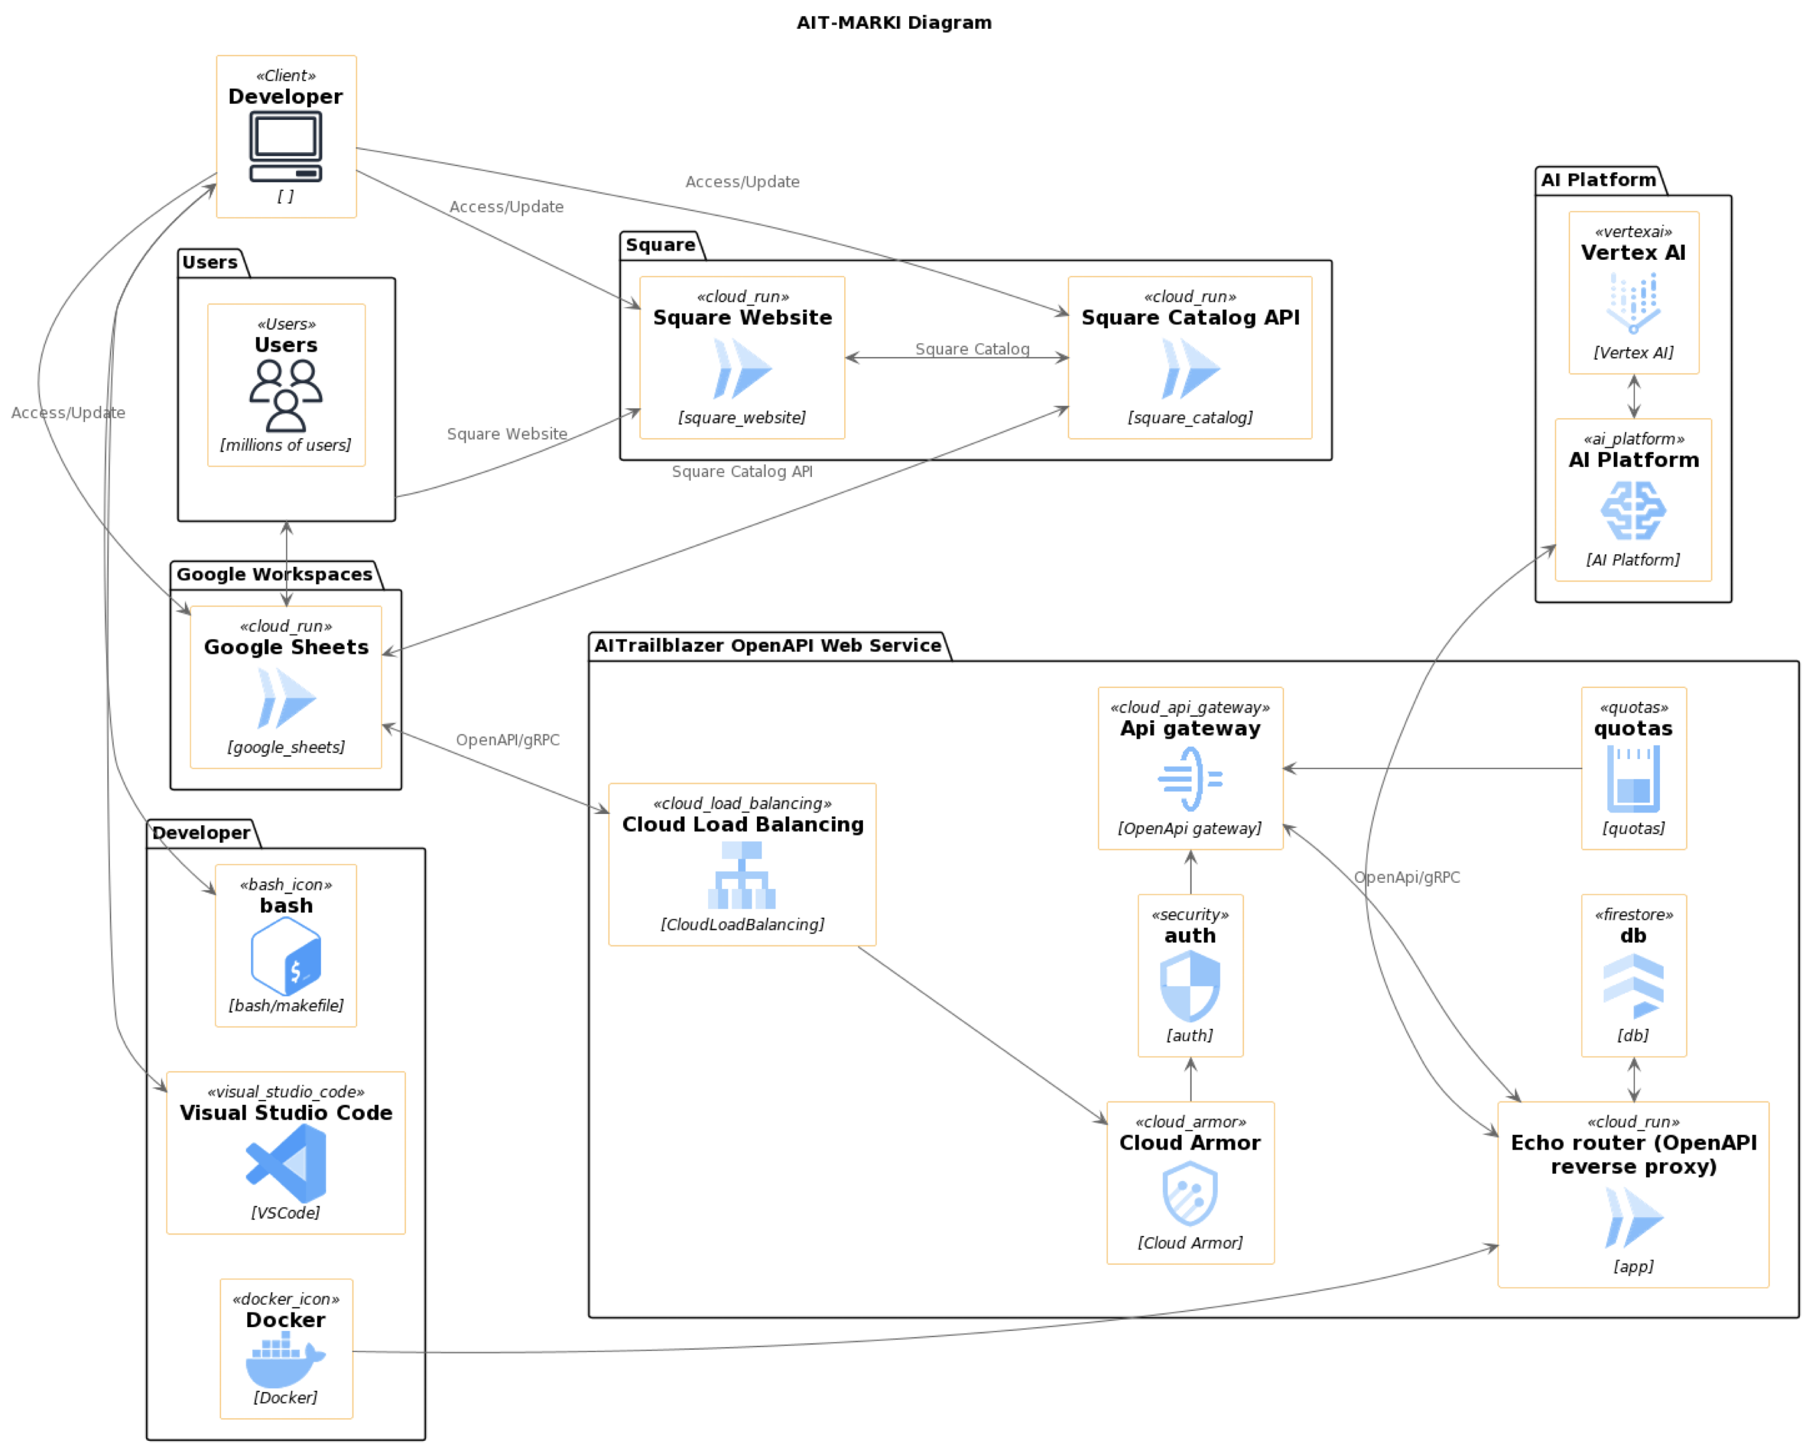The image size is (1806, 1447).
Task: Click the Developer computer icon
Action: coord(285,147)
